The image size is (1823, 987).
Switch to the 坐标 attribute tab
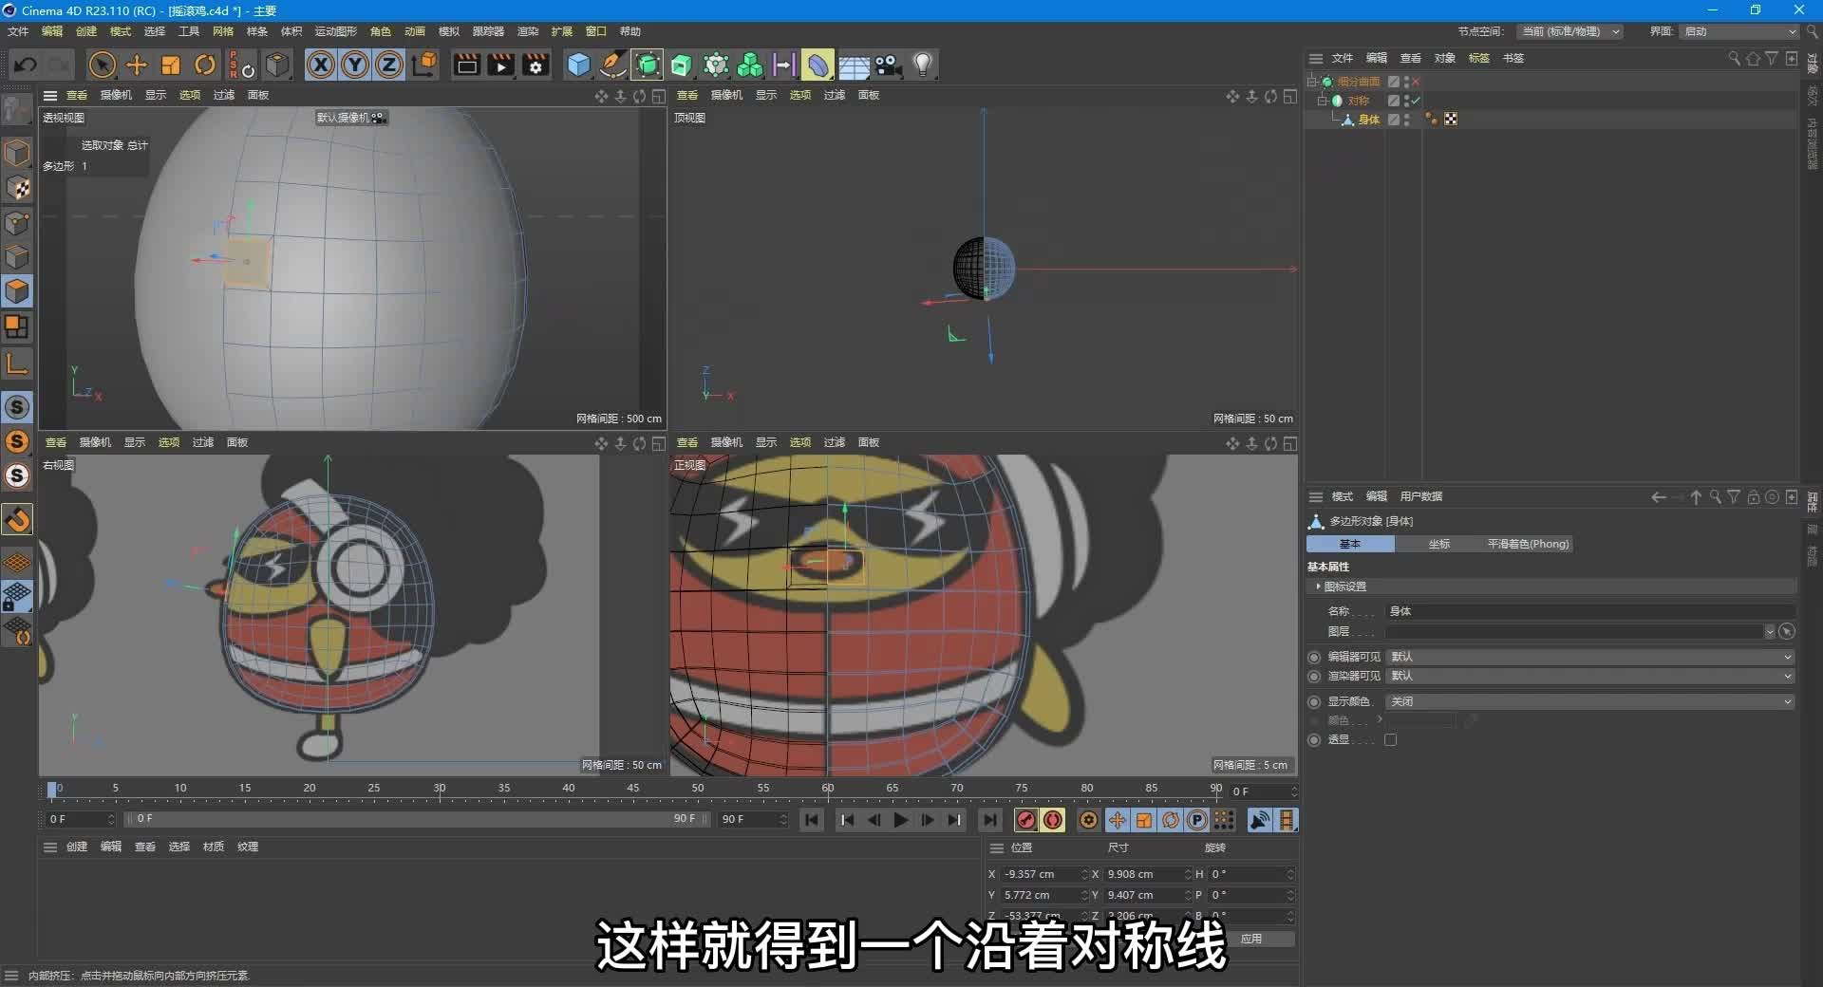[x=1439, y=544]
